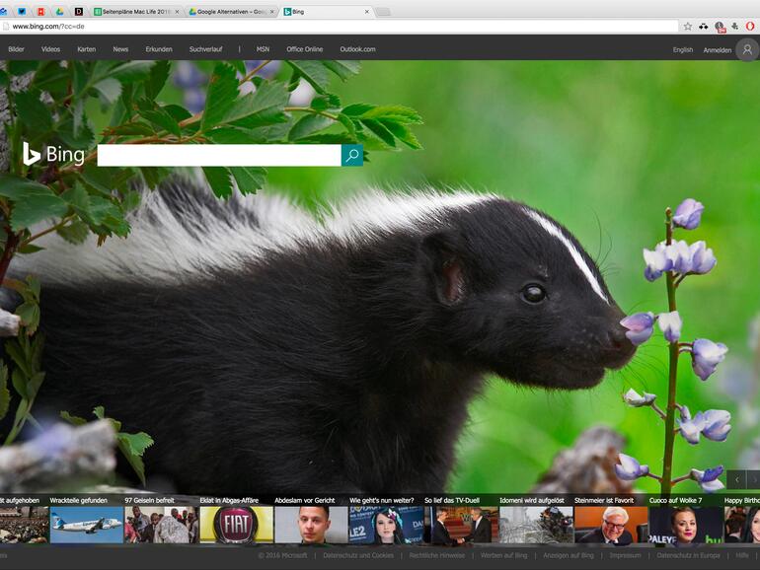Show previous news with left arrow

click(x=736, y=479)
